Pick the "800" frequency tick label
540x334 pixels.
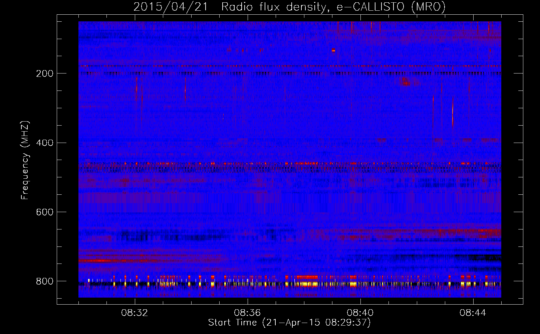coord(45,282)
